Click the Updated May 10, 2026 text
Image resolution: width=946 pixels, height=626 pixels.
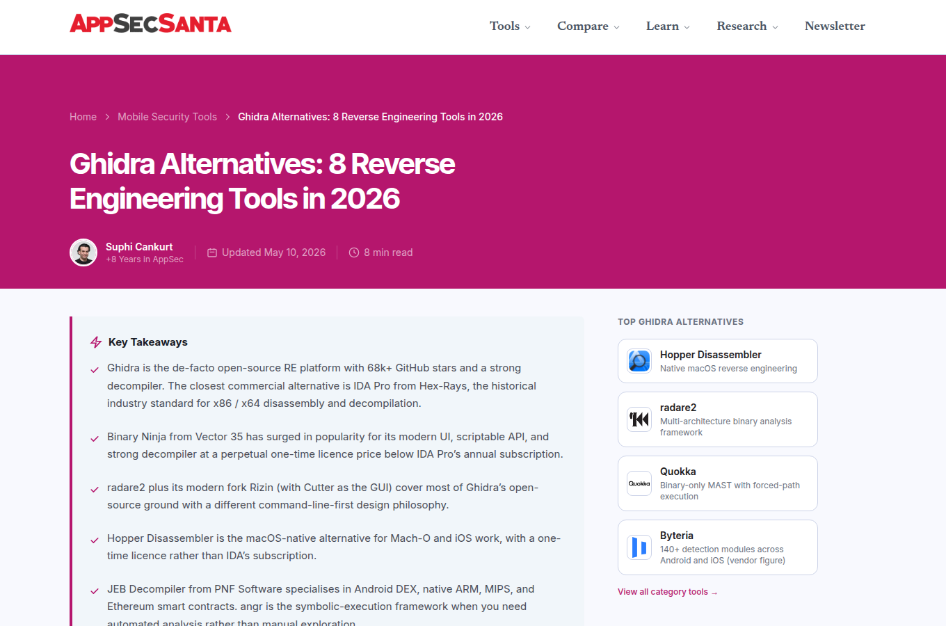(273, 252)
